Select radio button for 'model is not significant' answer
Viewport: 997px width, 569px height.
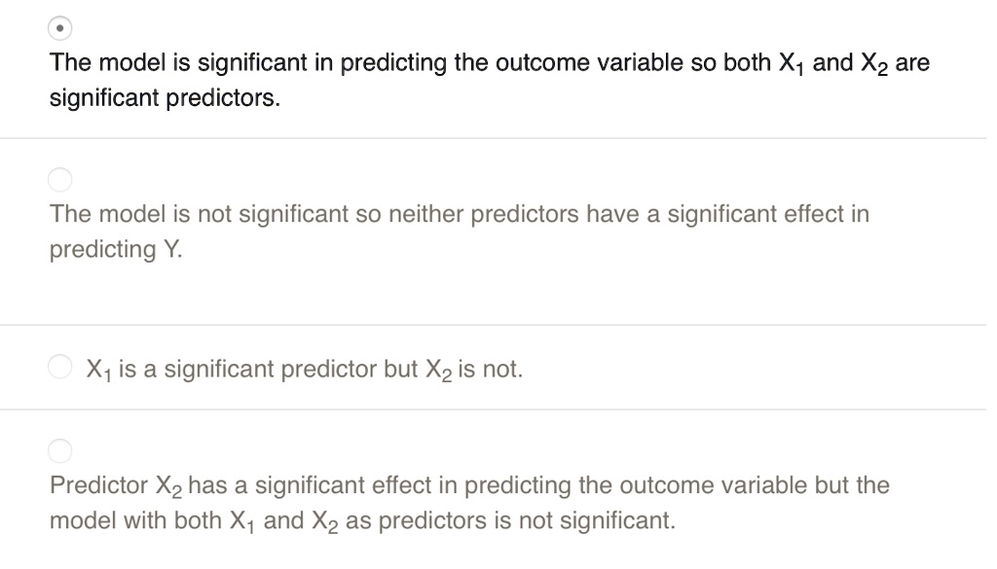60,180
